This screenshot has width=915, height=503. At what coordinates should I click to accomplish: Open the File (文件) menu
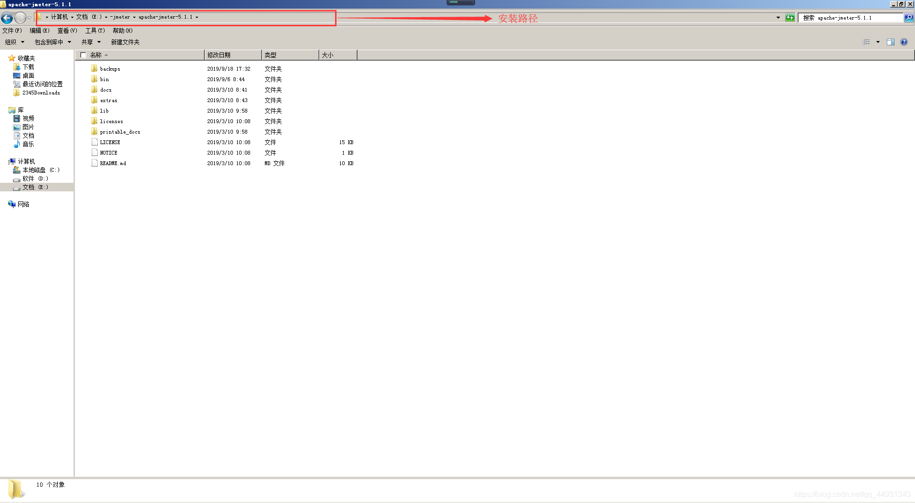tap(12, 31)
